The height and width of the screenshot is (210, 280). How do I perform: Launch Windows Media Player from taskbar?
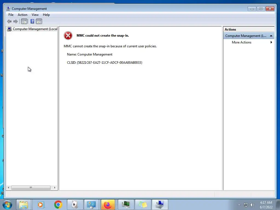[41, 205]
